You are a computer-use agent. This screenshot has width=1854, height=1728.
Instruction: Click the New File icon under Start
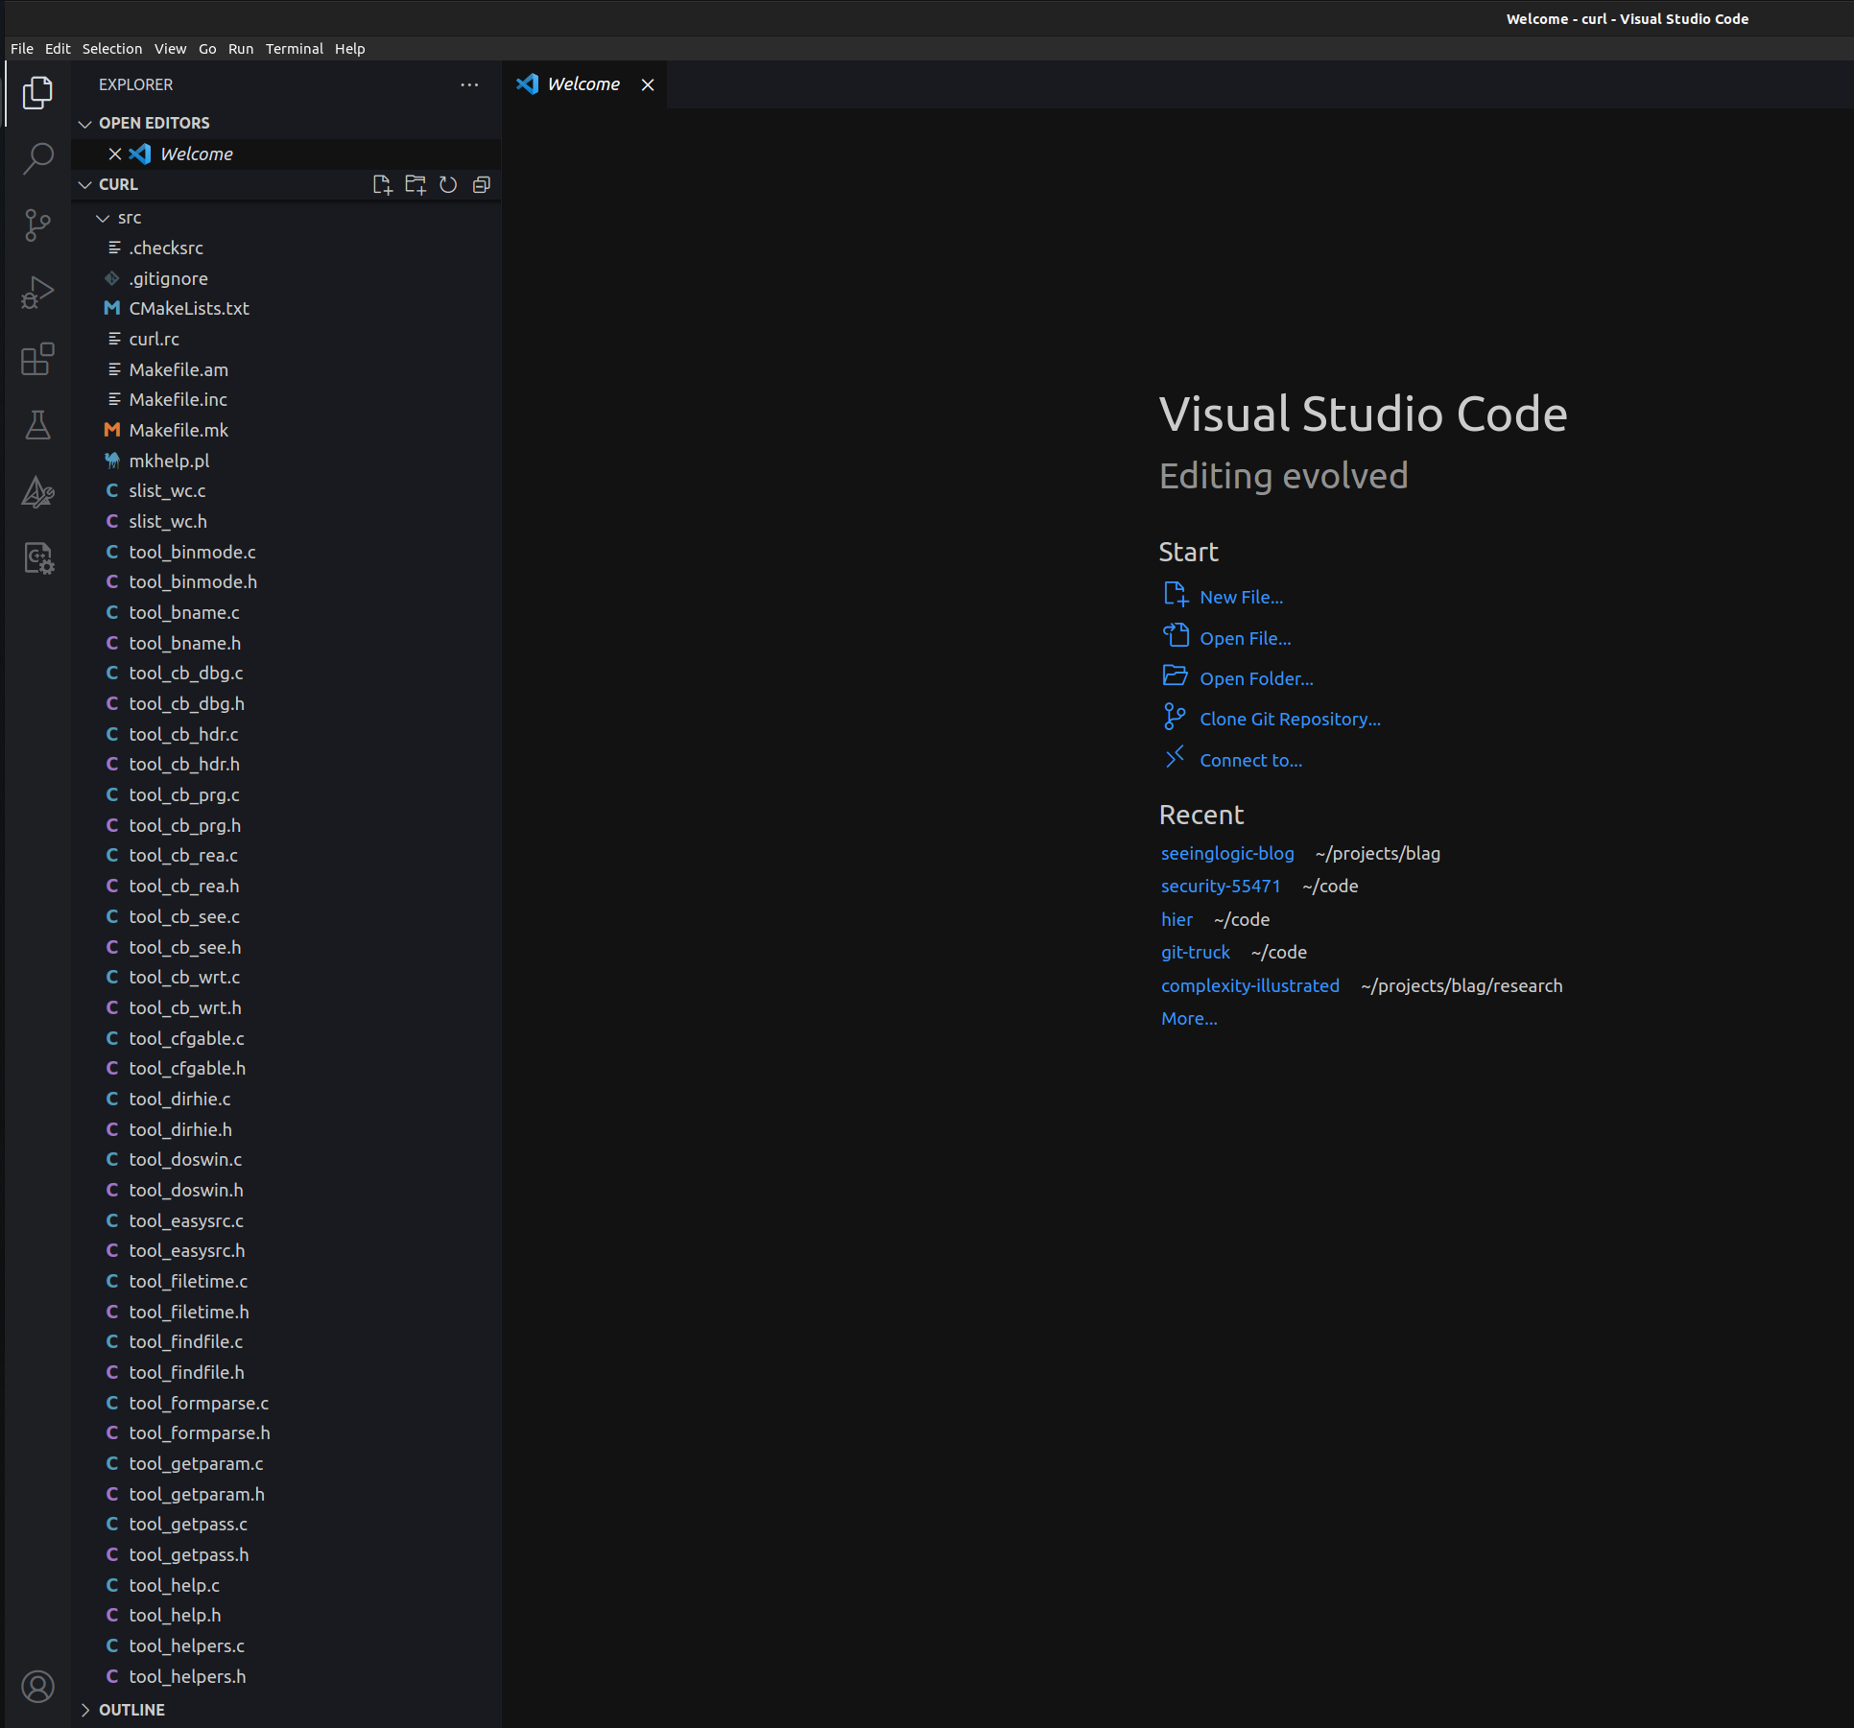coord(1176,595)
